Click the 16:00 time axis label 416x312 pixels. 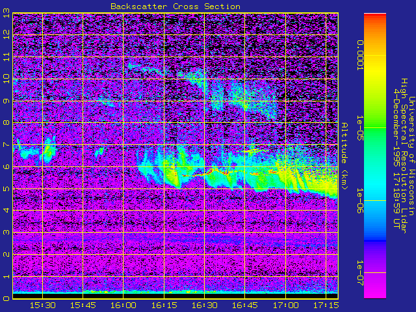pyautogui.click(x=123, y=305)
